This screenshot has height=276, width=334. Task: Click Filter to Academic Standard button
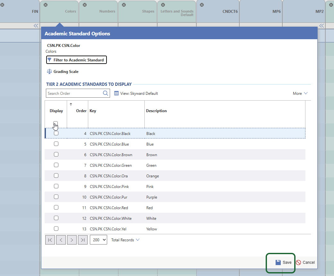[76, 60]
